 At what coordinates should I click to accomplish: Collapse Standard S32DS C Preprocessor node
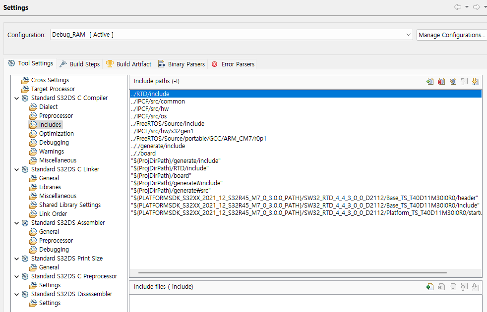tap(17, 277)
